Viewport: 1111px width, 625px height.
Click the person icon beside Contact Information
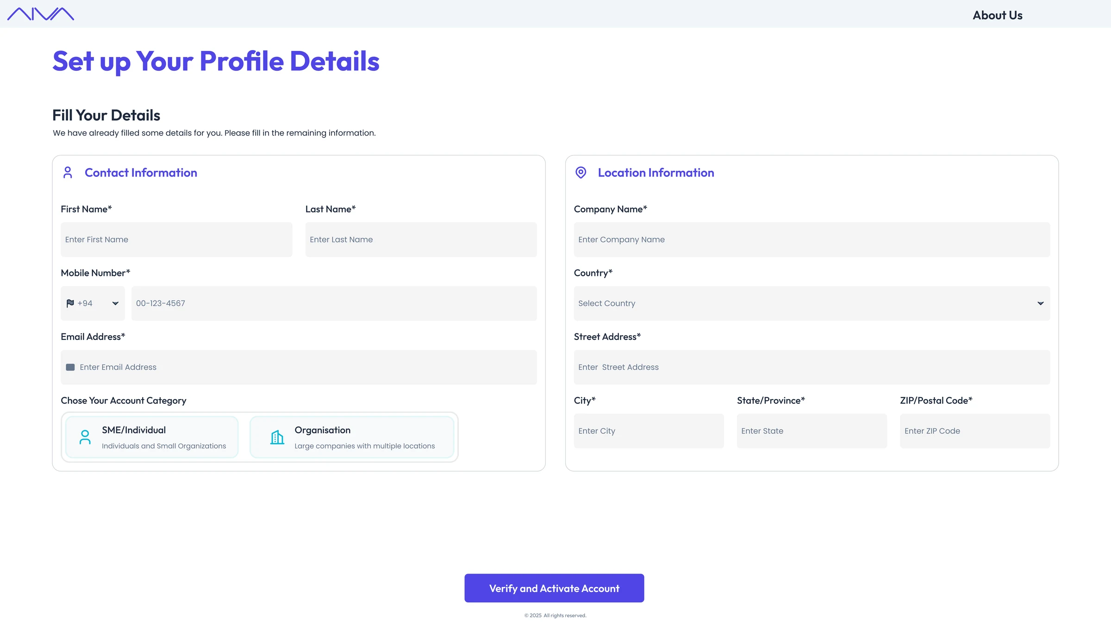click(x=68, y=173)
